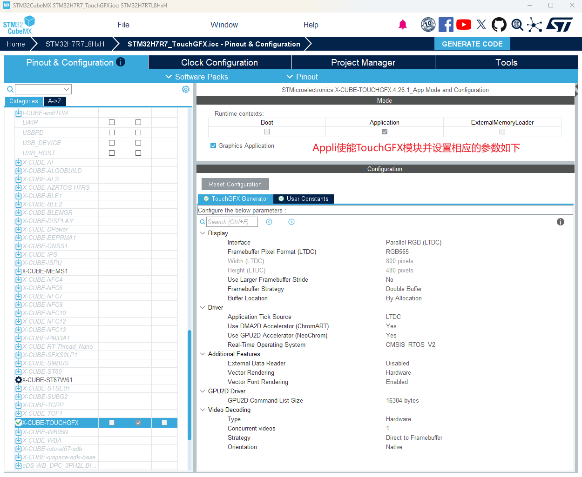Click the gear settings icon above the category list

(186, 89)
